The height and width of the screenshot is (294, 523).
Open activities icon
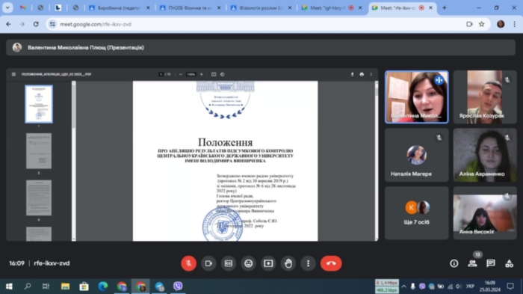509,263
